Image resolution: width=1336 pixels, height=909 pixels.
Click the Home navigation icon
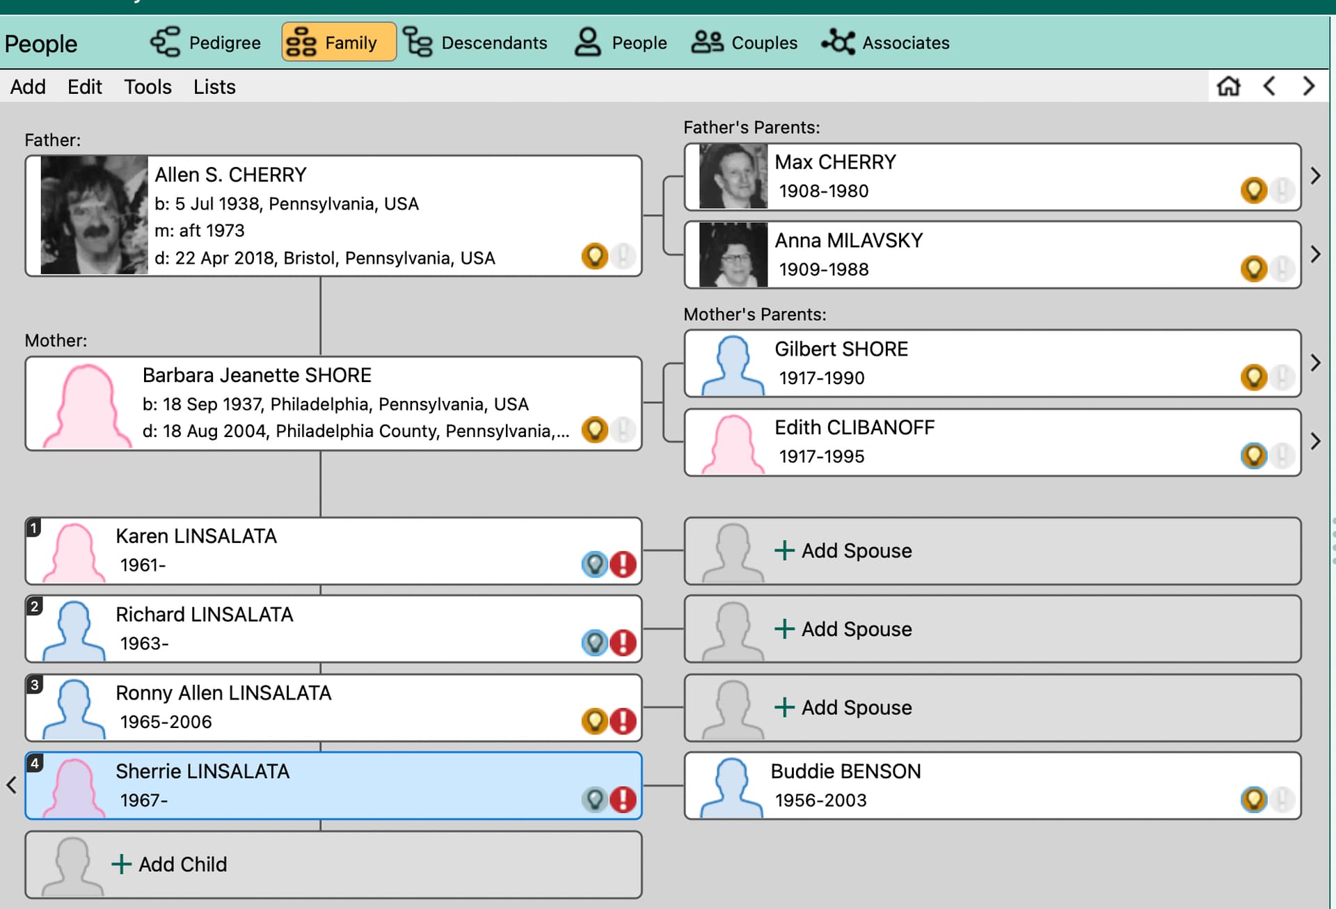1228,86
